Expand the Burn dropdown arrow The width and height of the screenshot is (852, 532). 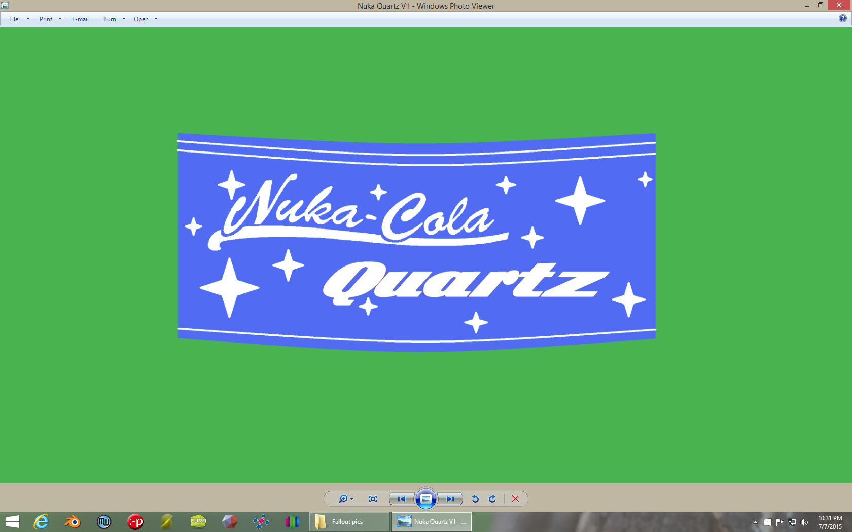click(x=124, y=19)
